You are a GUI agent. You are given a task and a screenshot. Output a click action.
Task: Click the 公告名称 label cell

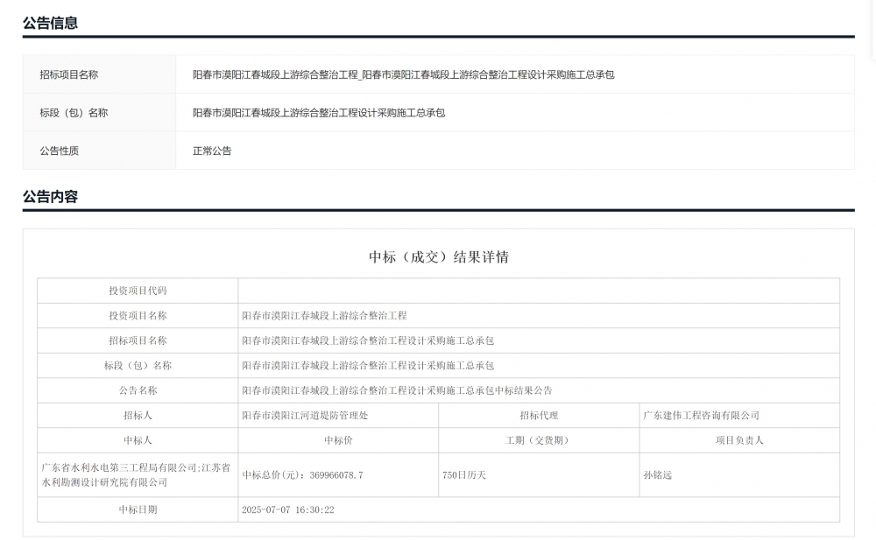tap(138, 390)
